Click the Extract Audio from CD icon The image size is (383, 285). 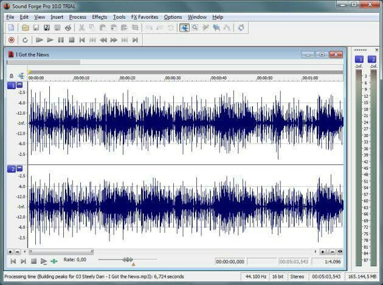click(68, 28)
